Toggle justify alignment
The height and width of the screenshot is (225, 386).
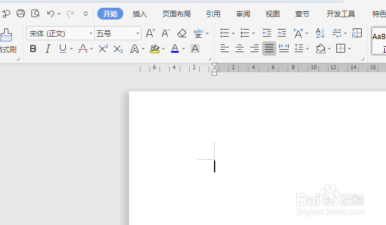(269, 49)
